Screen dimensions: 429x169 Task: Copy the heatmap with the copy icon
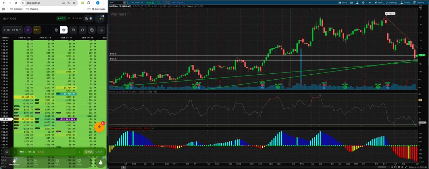92,30
